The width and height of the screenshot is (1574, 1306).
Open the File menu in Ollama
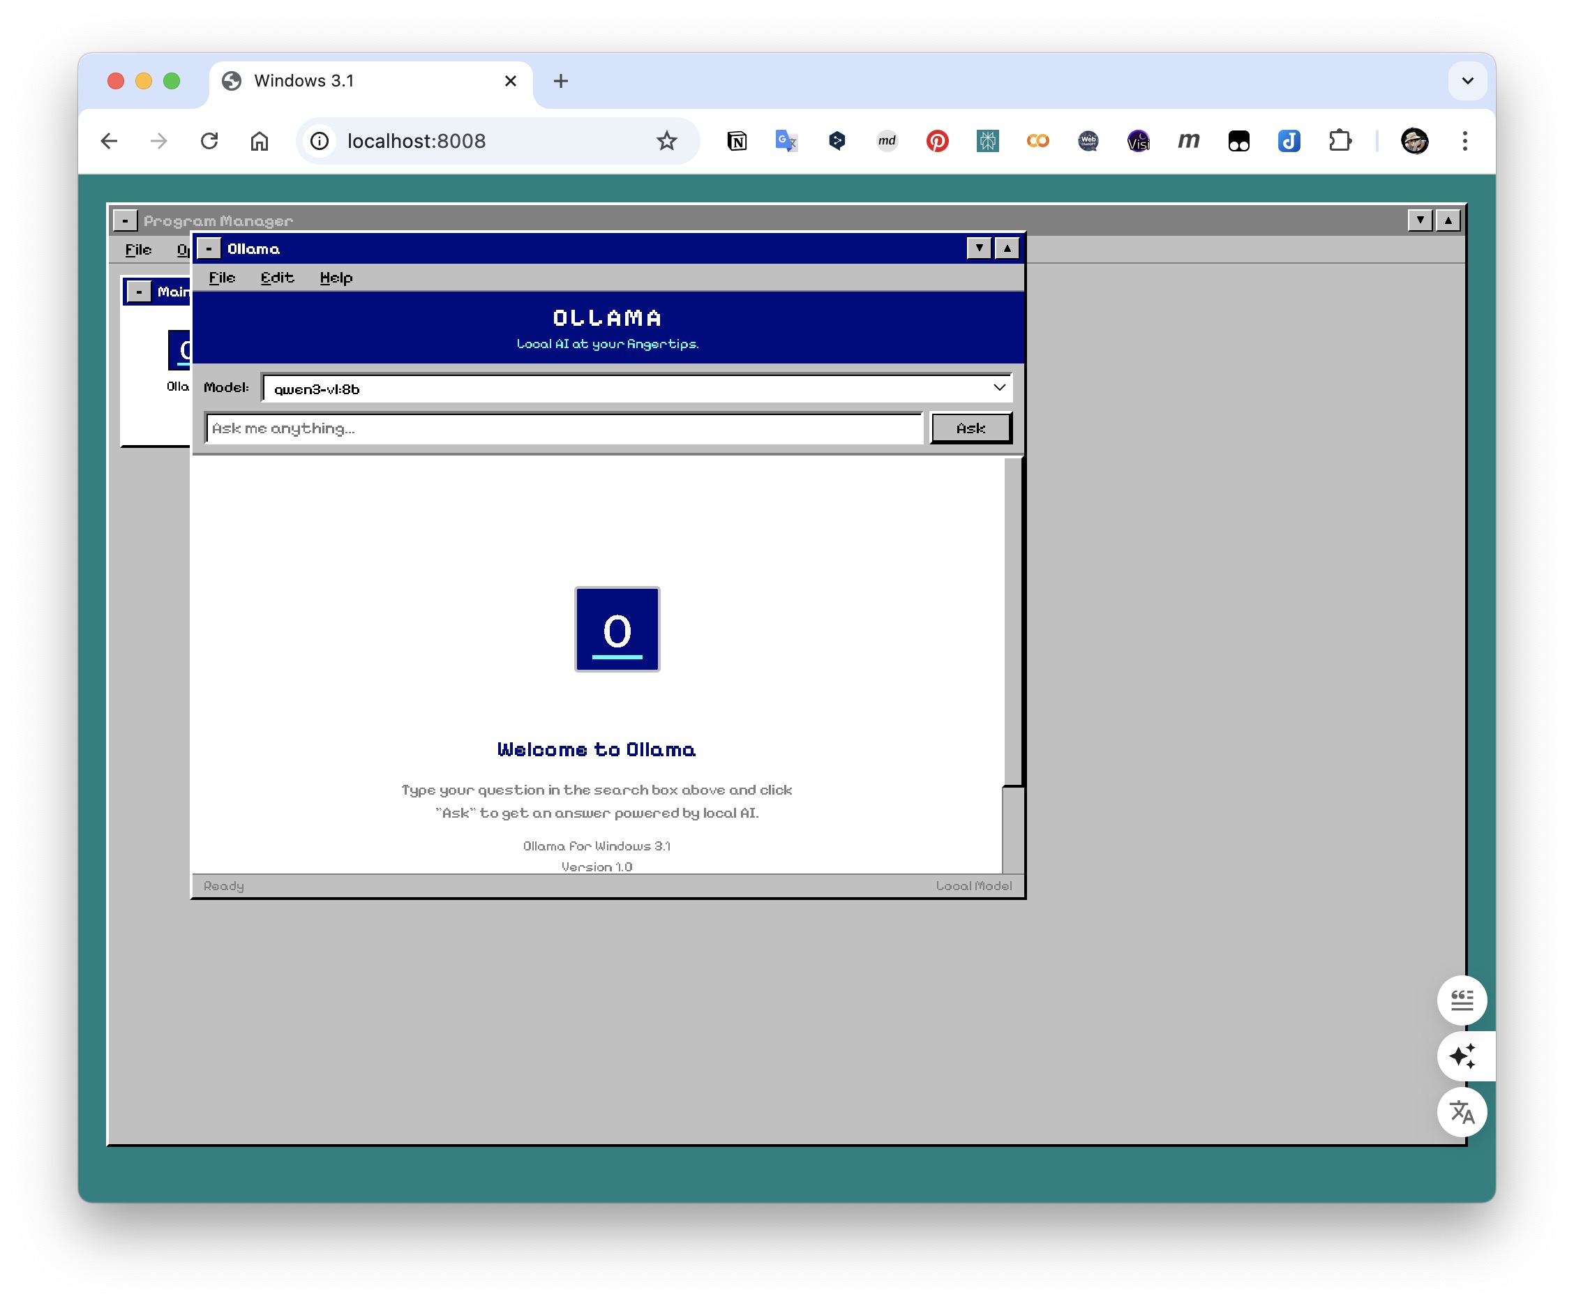tap(221, 277)
